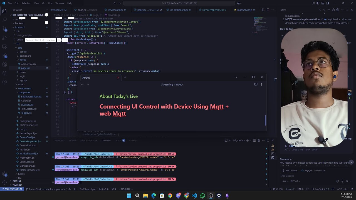Toggle the primary side bar layout button

[x=318, y=3]
